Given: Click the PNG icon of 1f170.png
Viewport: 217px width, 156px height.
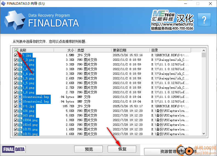Looking at the screenshot, I should coord(20,129).
